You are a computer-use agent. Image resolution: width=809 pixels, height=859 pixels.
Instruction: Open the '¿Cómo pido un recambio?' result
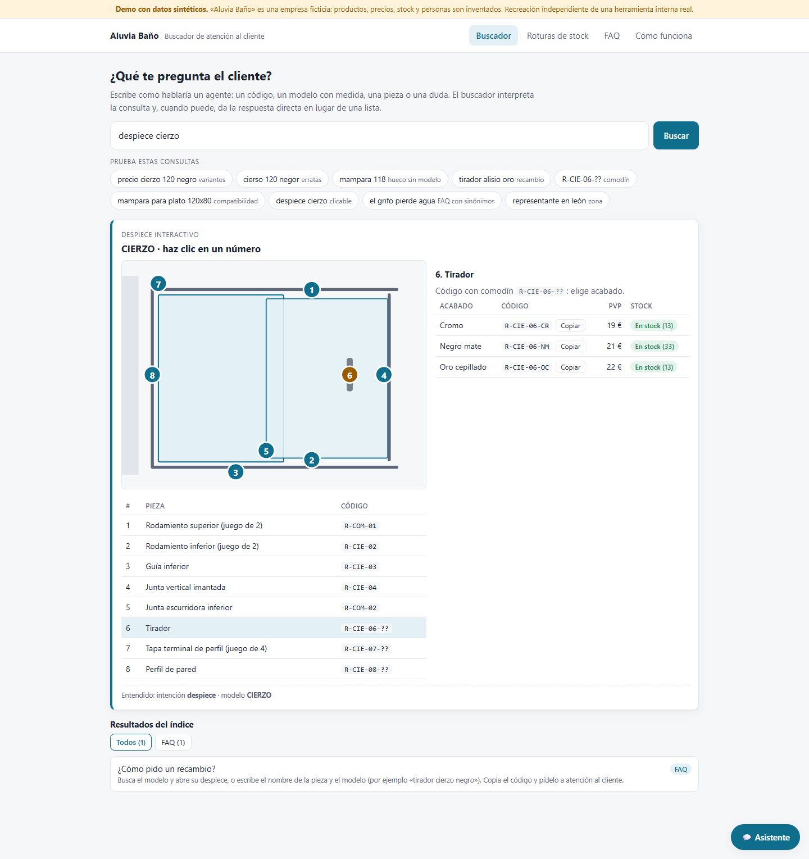coord(404,774)
